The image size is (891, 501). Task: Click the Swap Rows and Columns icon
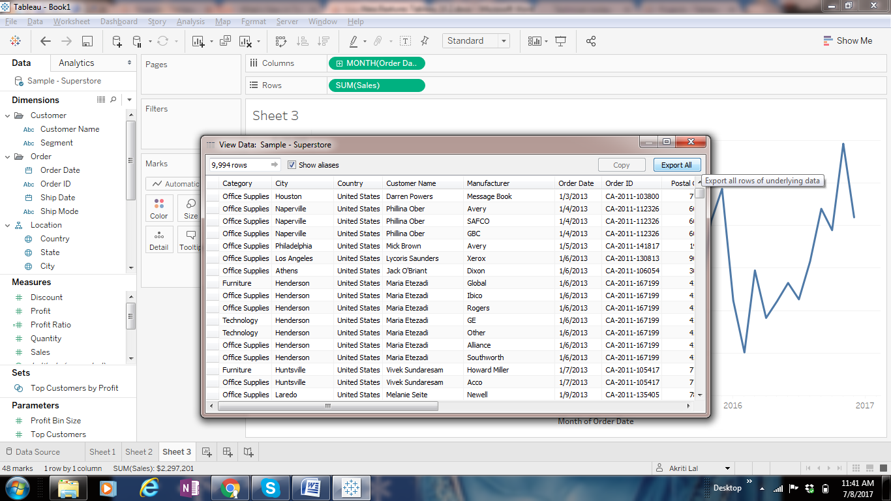point(281,41)
